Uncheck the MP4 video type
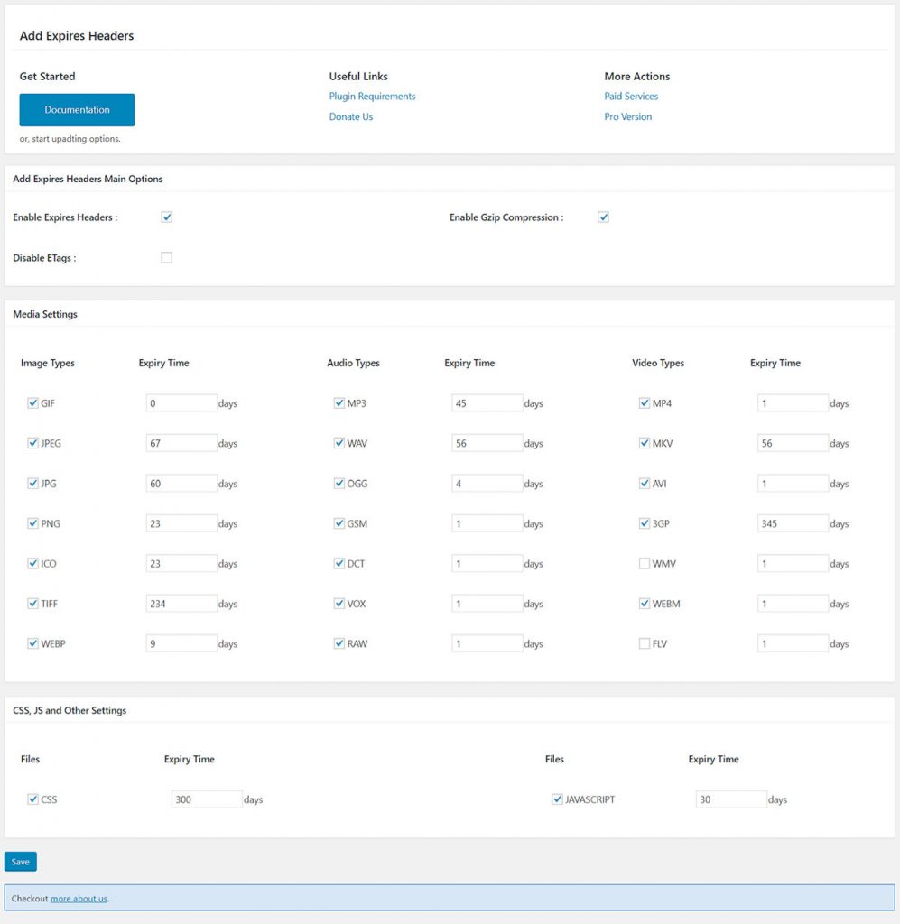900x924 pixels. [x=645, y=403]
